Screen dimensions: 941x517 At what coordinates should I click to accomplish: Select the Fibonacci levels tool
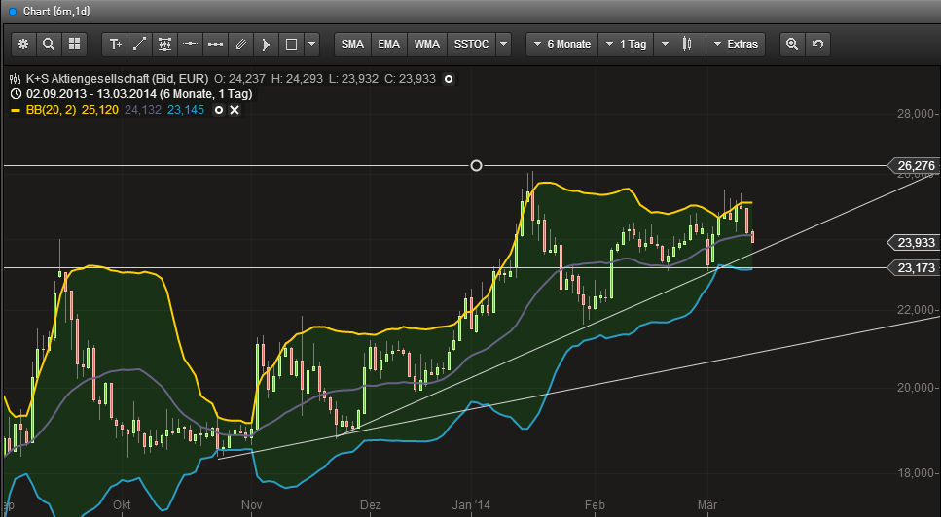tap(165, 44)
